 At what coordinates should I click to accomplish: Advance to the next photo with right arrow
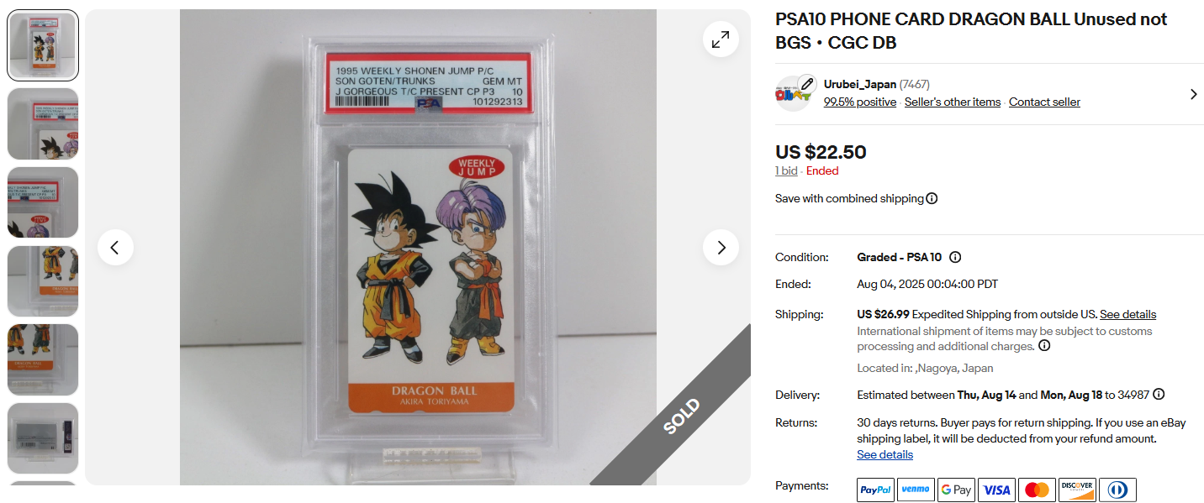click(721, 247)
